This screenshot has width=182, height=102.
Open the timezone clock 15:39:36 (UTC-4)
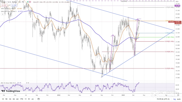163,99
